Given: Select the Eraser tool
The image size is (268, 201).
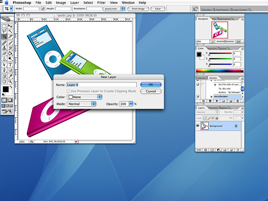Looking at the screenshot, I should coord(4,53).
